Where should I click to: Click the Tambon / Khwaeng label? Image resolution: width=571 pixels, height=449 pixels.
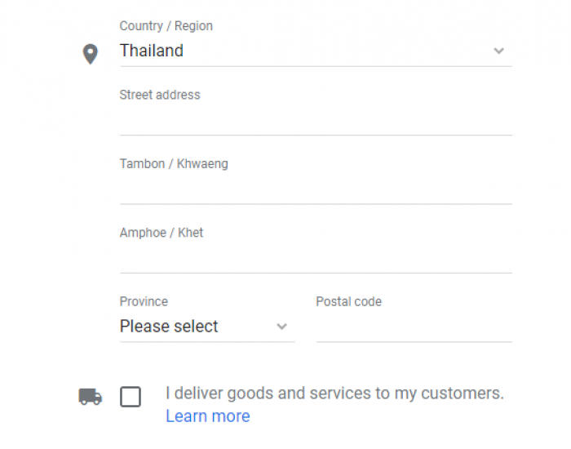[174, 163]
